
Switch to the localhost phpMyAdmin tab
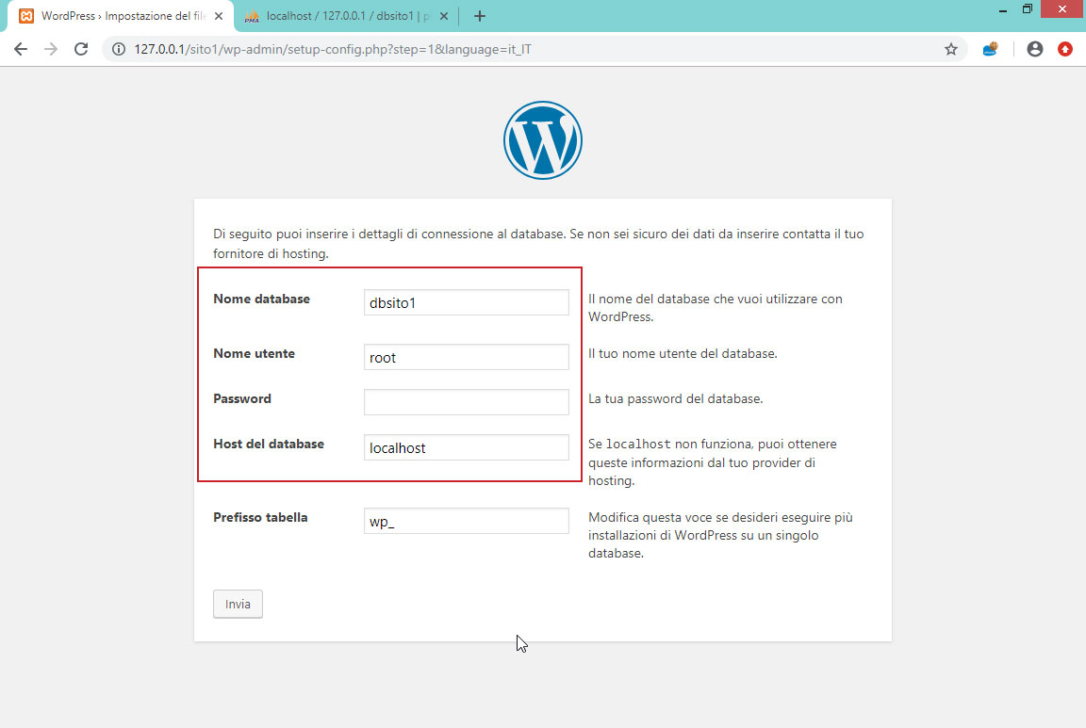(x=346, y=16)
